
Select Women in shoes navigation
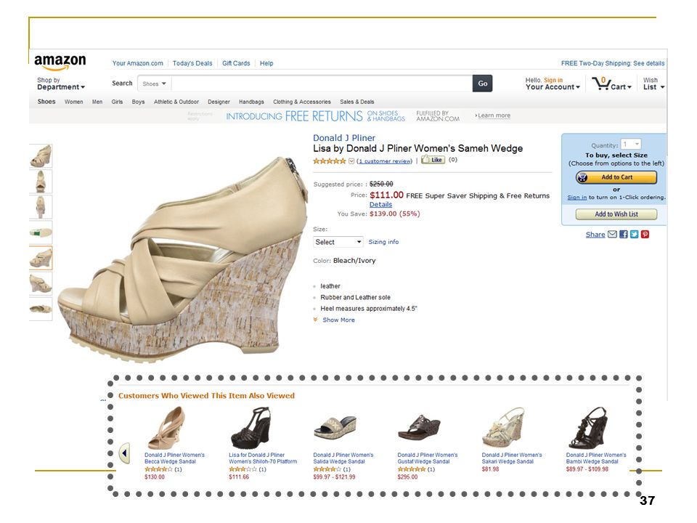click(x=74, y=102)
